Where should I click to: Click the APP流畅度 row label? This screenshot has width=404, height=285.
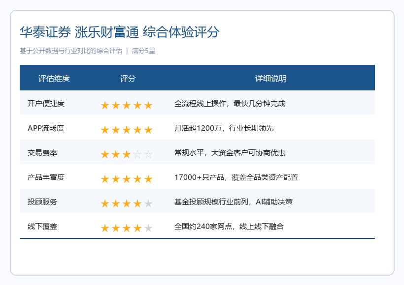coord(46,128)
